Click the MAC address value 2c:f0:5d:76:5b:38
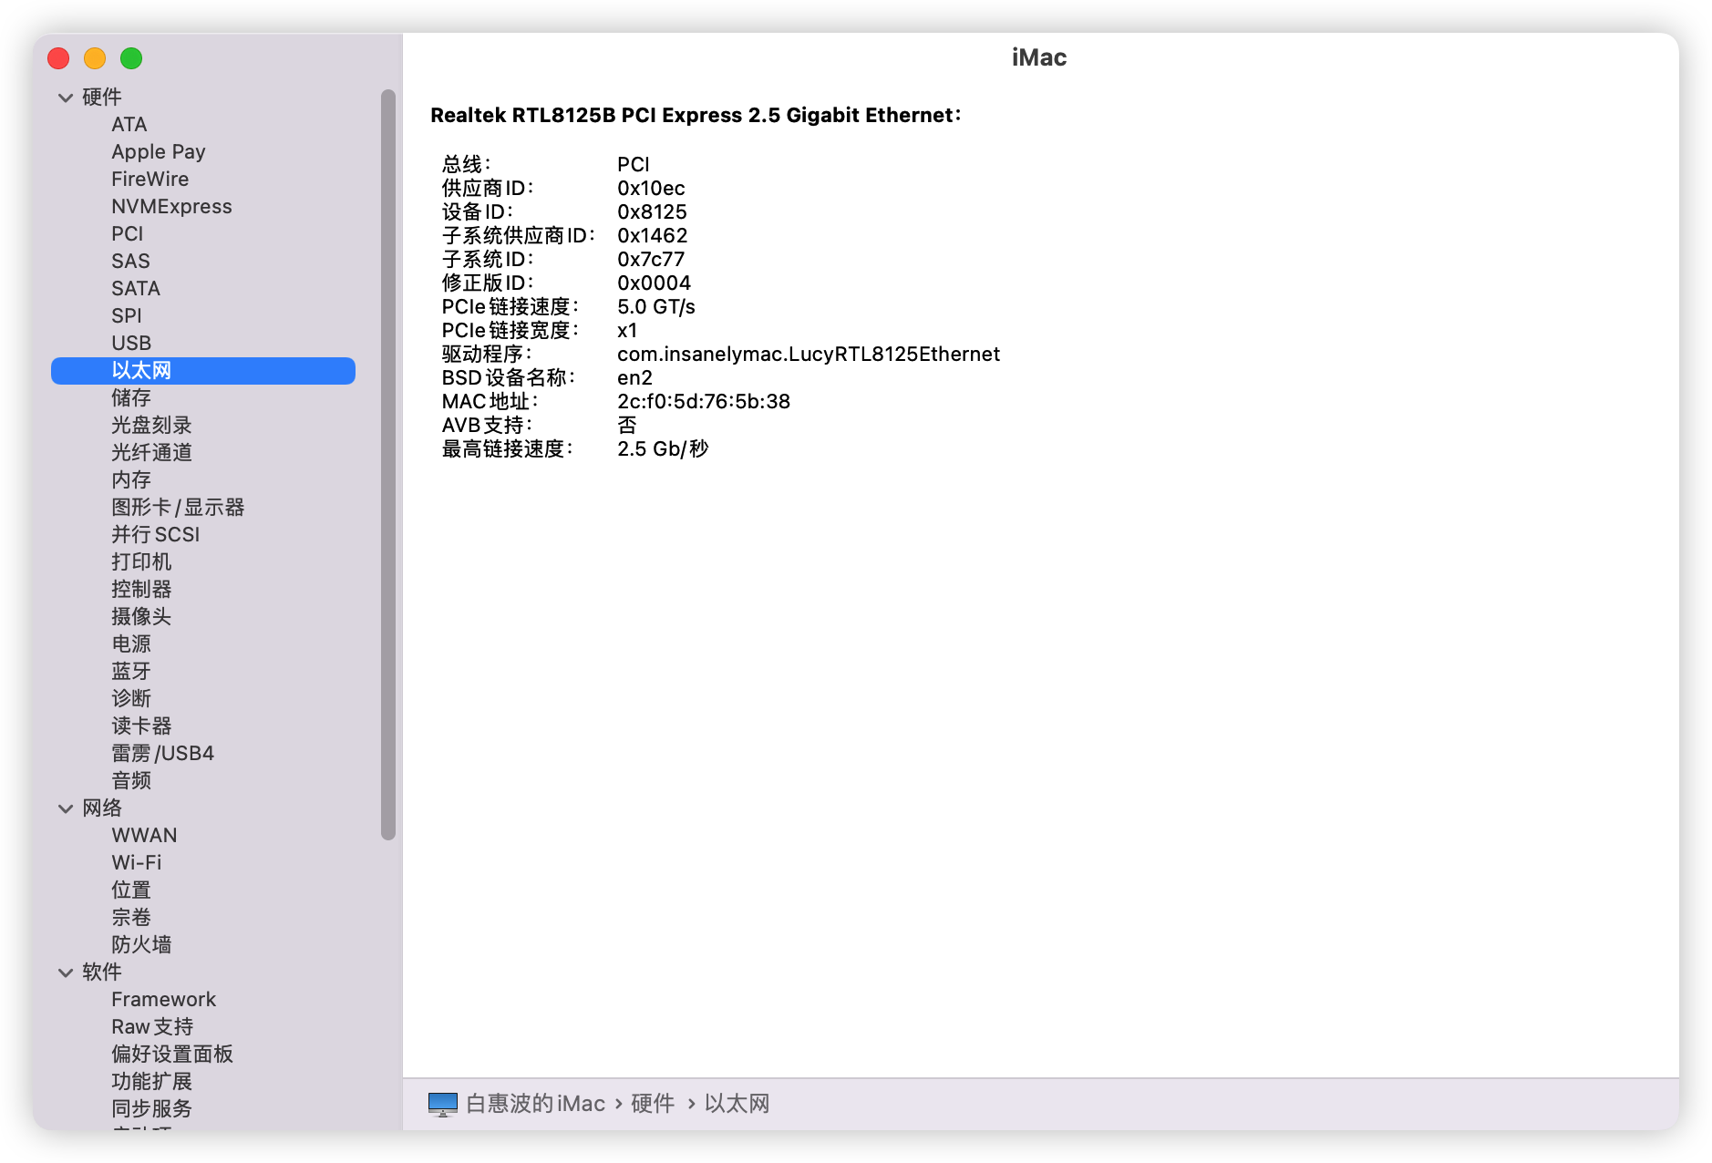Screen dimensions: 1712x1163 [704, 402]
